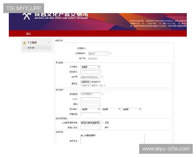This screenshot has height=157, width=196.
Task: Switch to the form tab above the panel
Action: tap(59, 41)
